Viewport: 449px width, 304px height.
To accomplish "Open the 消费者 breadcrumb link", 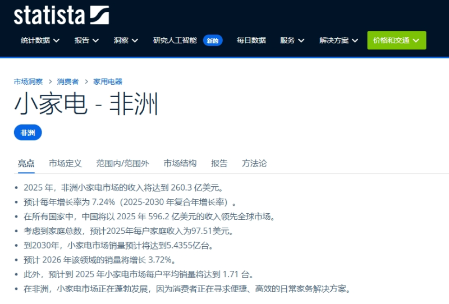I will click(x=67, y=81).
